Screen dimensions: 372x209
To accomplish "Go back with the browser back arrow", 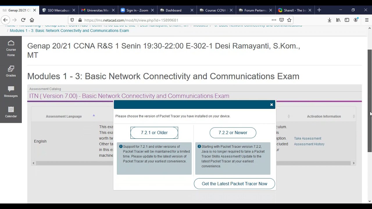I will click(5, 20).
